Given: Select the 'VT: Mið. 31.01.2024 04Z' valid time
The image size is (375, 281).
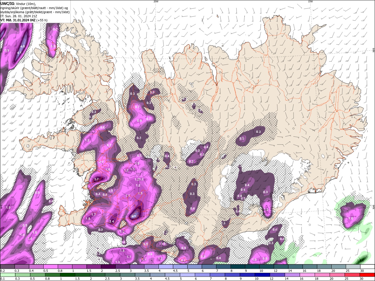Looking at the screenshot, I should pos(18,20).
